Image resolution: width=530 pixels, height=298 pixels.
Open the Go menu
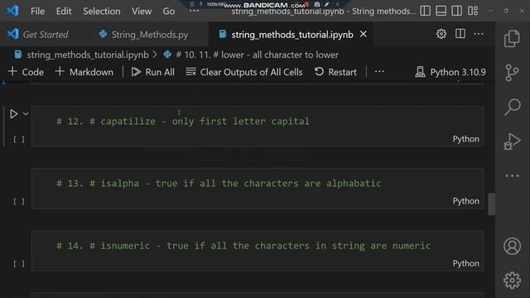pos(169,11)
